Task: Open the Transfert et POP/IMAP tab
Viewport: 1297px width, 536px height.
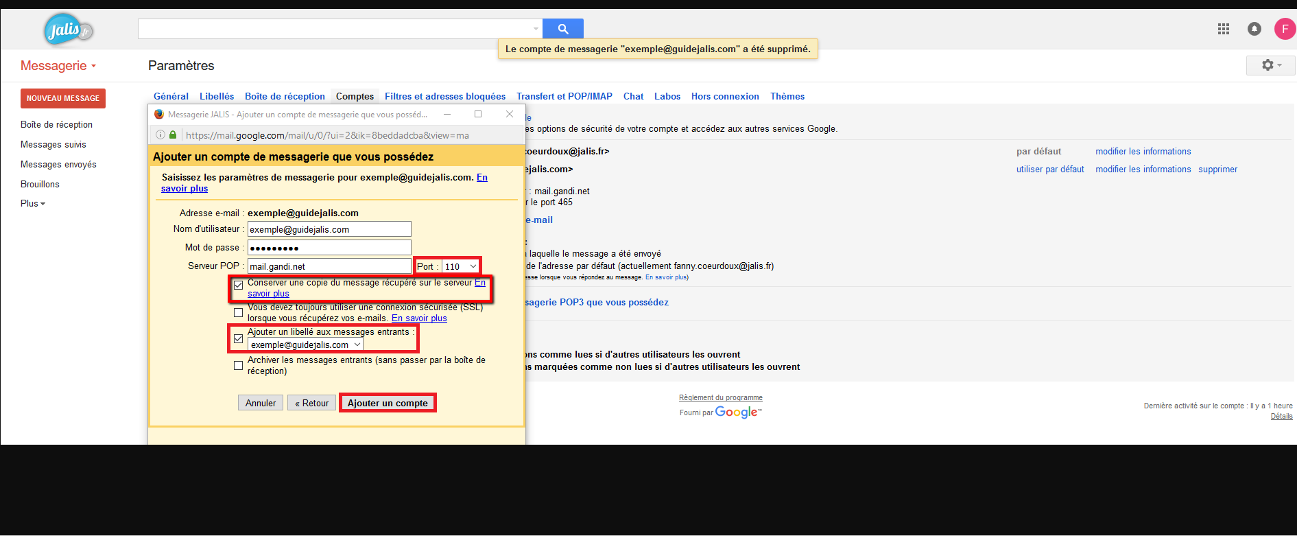Action: [x=564, y=97]
